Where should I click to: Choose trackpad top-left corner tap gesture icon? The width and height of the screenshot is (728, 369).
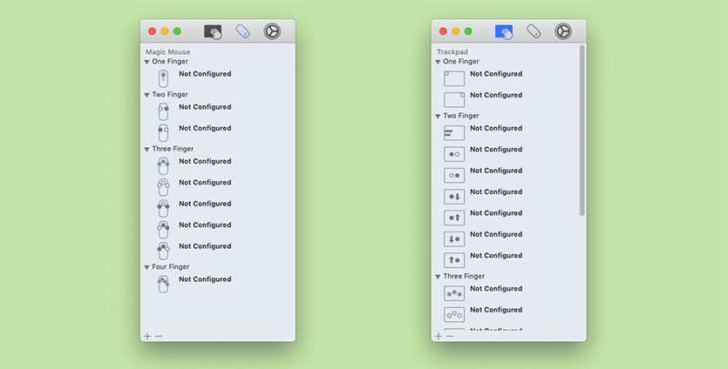point(453,78)
